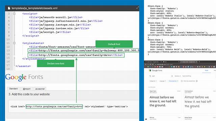This screenshot has width=216, height=121.
Task: Click the font-weight: 700 CSS line
Action: [x=161, y=47]
